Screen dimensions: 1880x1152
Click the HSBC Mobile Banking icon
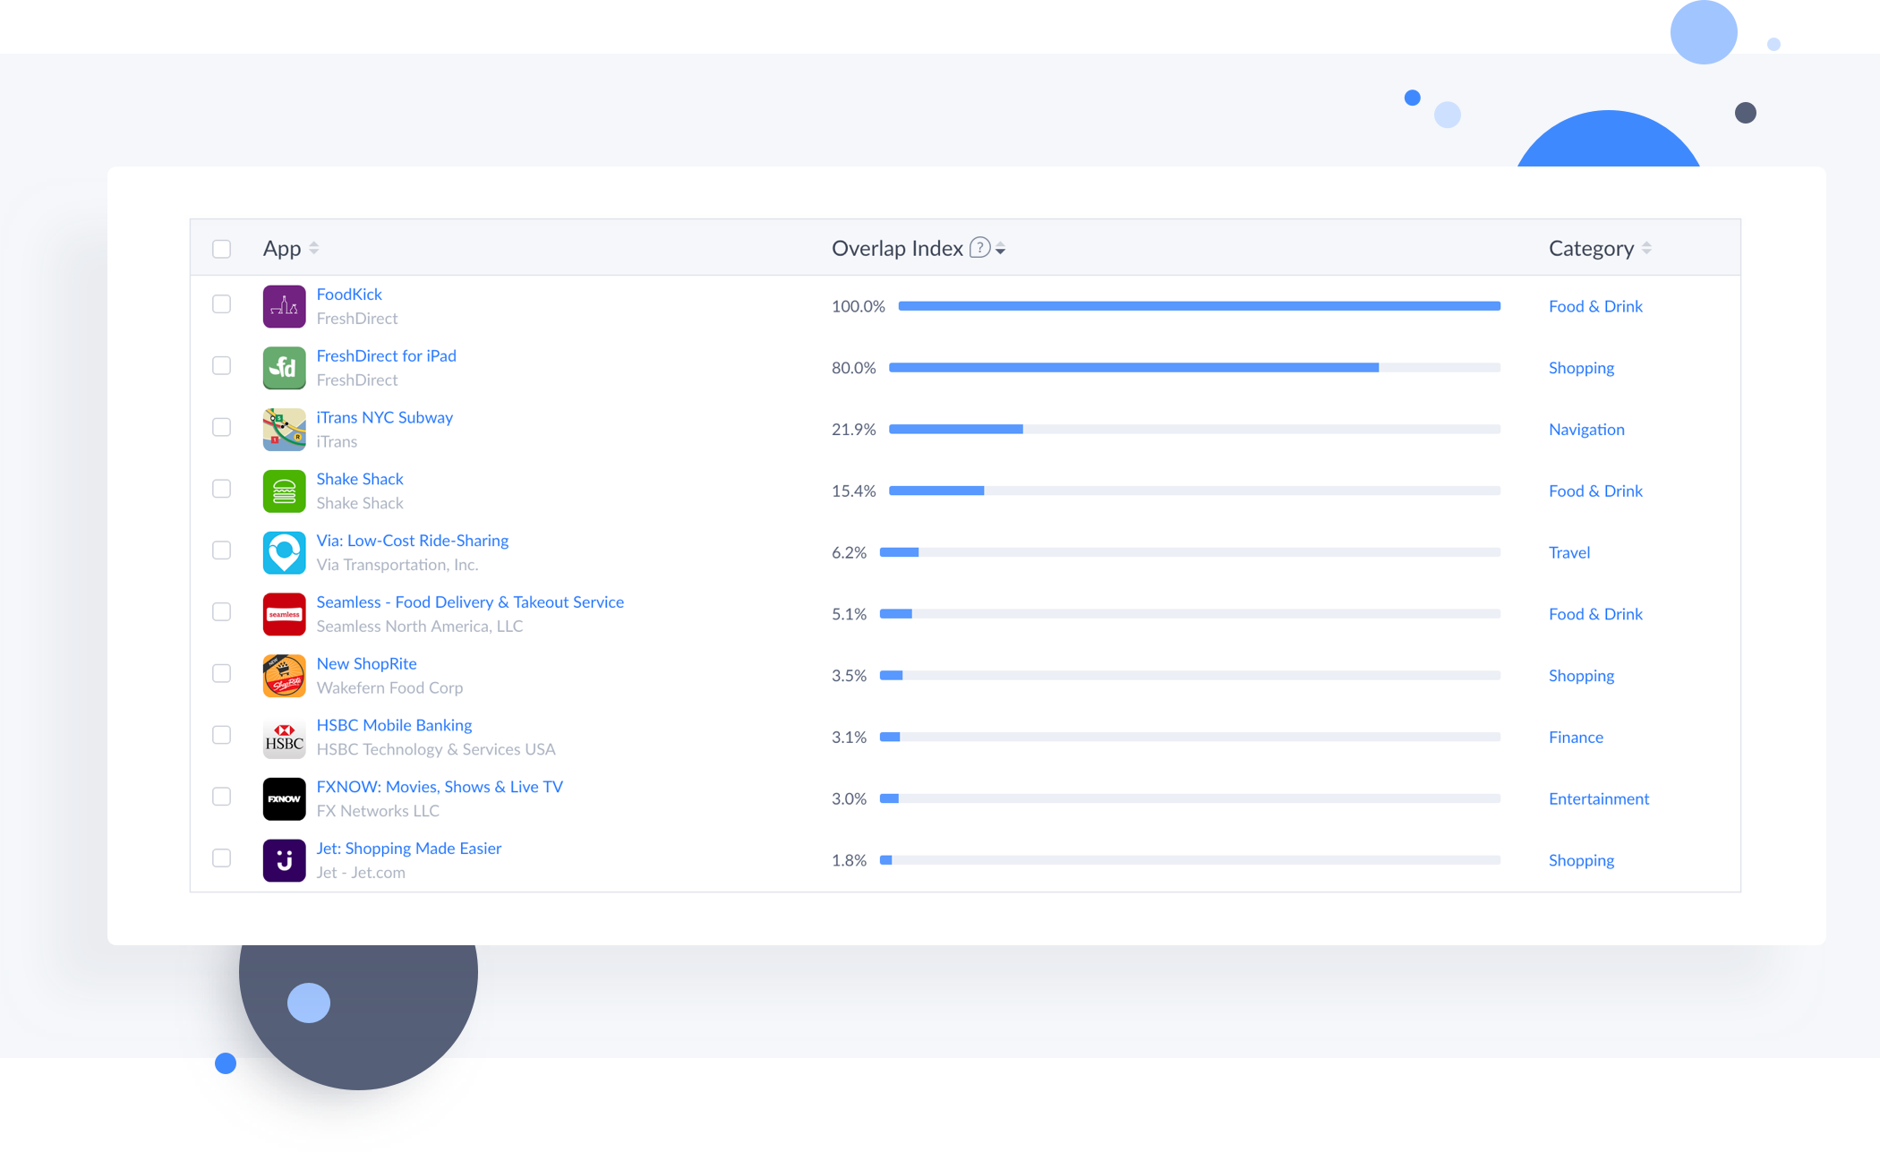284,738
